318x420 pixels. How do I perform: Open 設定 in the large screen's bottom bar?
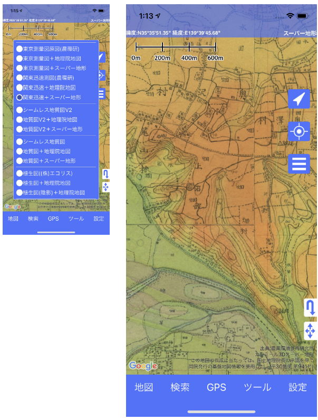point(297,387)
